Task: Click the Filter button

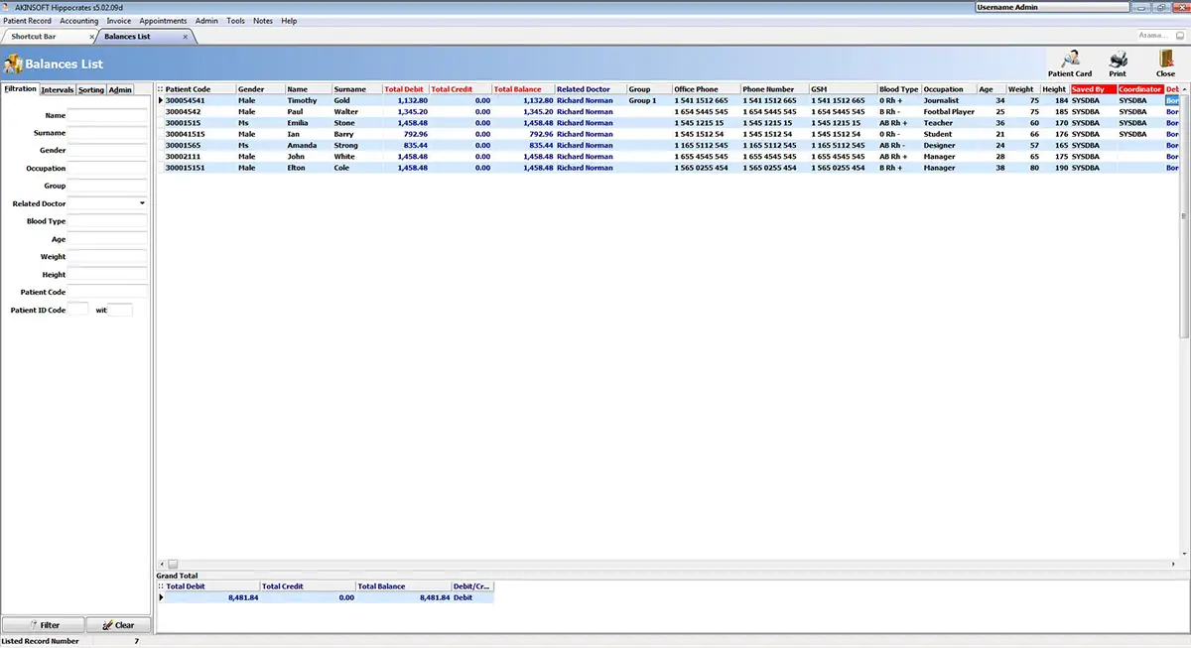Action: click(x=43, y=625)
